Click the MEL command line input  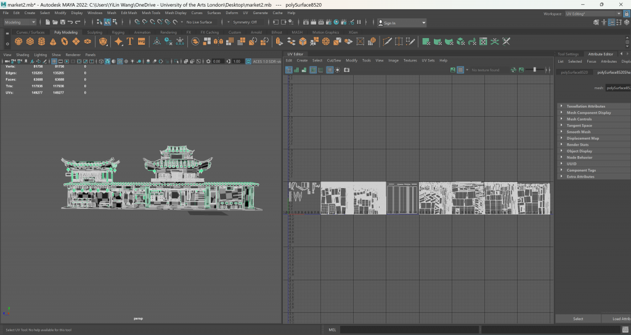[409, 330]
